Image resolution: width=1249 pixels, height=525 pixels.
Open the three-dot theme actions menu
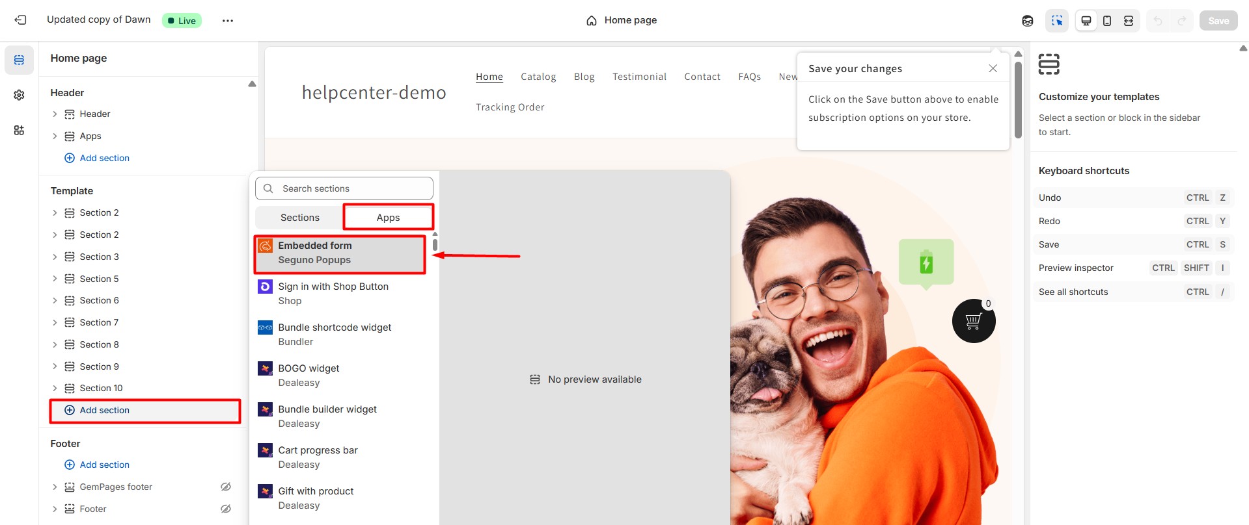[x=227, y=21]
